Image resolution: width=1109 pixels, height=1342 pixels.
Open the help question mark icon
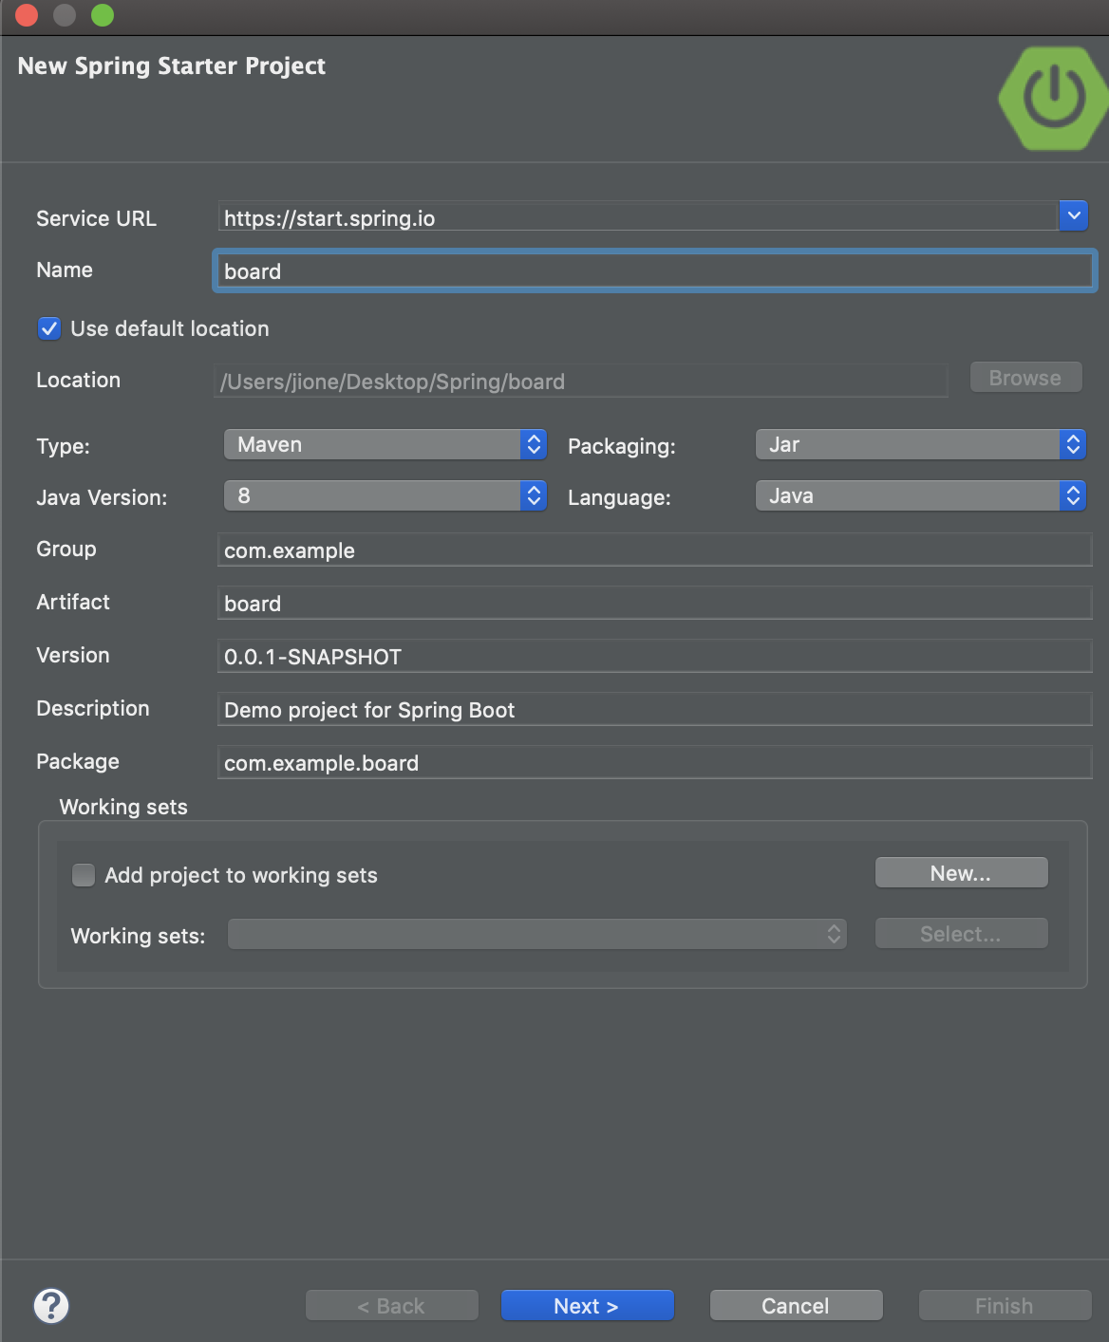51,1305
